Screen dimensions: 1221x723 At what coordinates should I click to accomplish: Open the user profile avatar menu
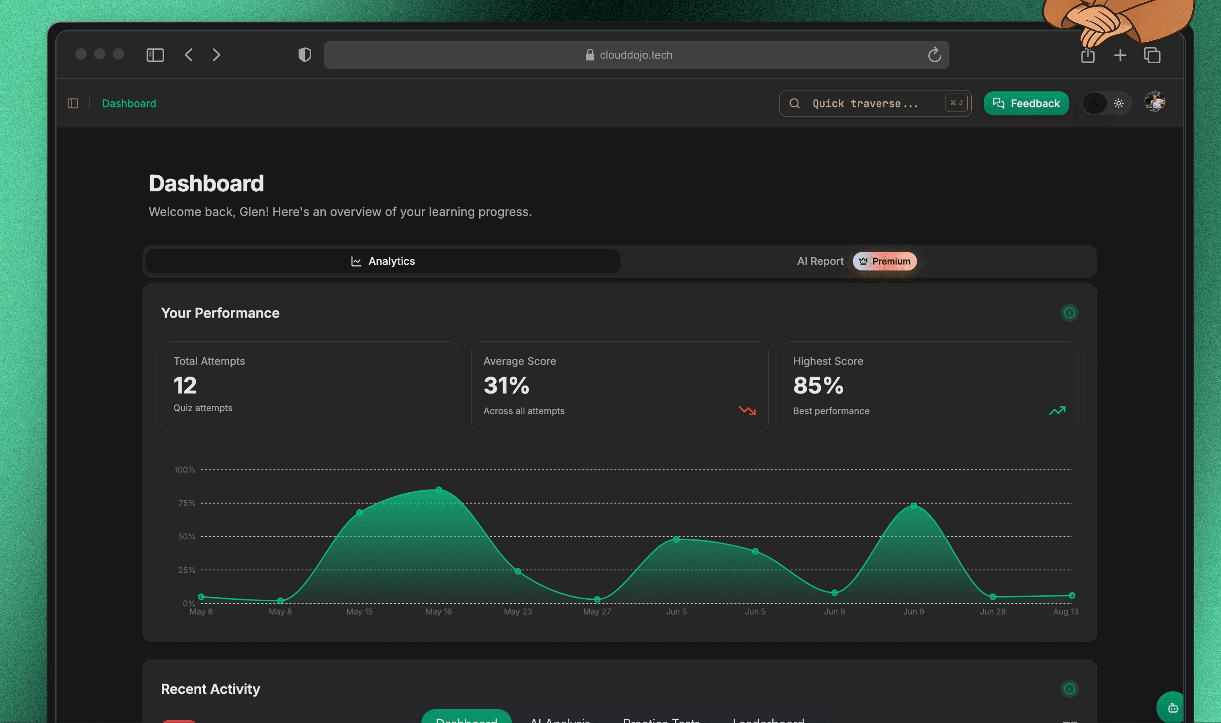(x=1154, y=102)
